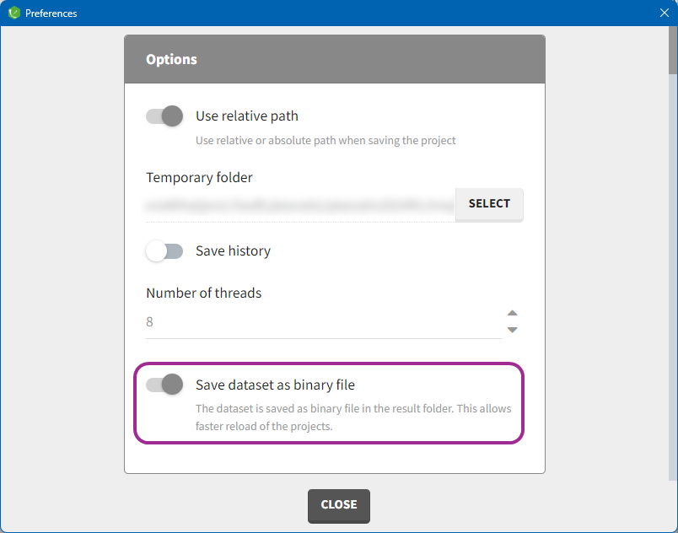Click the Preferences window title text

point(51,13)
